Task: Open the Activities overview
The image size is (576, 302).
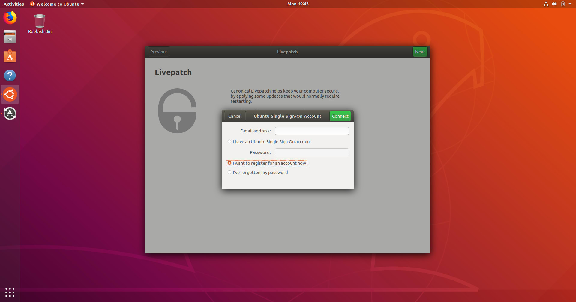Action: pyautogui.click(x=14, y=4)
